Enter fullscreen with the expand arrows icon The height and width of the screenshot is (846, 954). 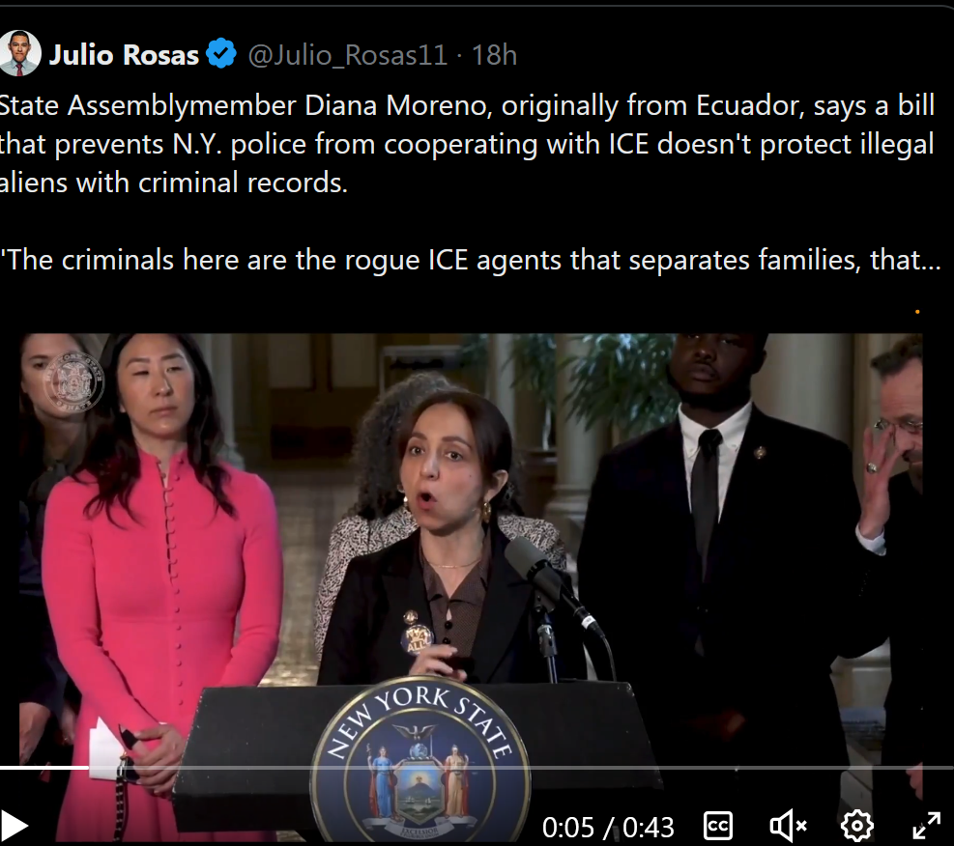[927, 826]
